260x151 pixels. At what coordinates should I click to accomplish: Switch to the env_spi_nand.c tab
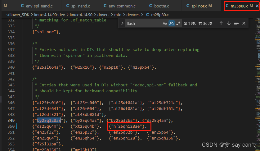point(37,6)
